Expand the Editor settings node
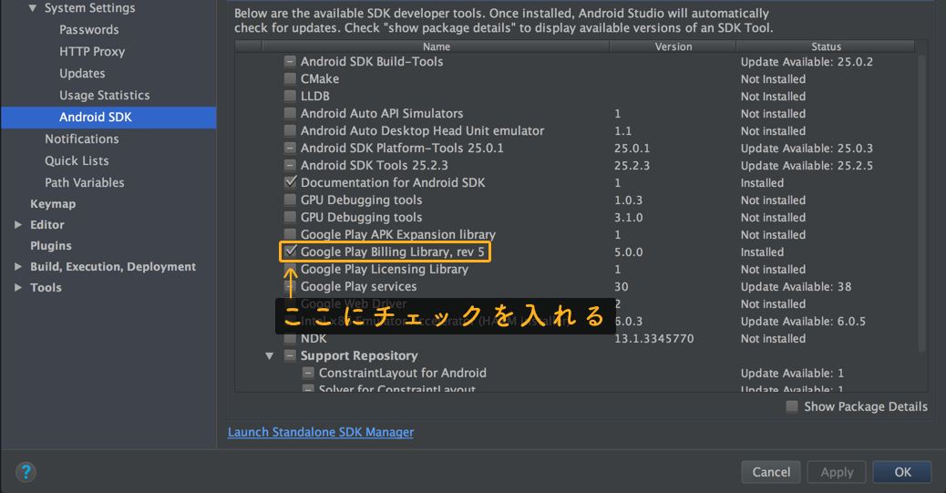Viewport: 946px width, 493px height. [18, 224]
